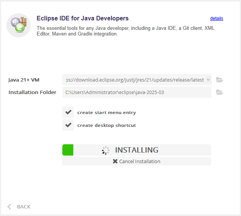The height and width of the screenshot is (216, 241).
Task: Click the Installation Folder path field
Action: 137,92
